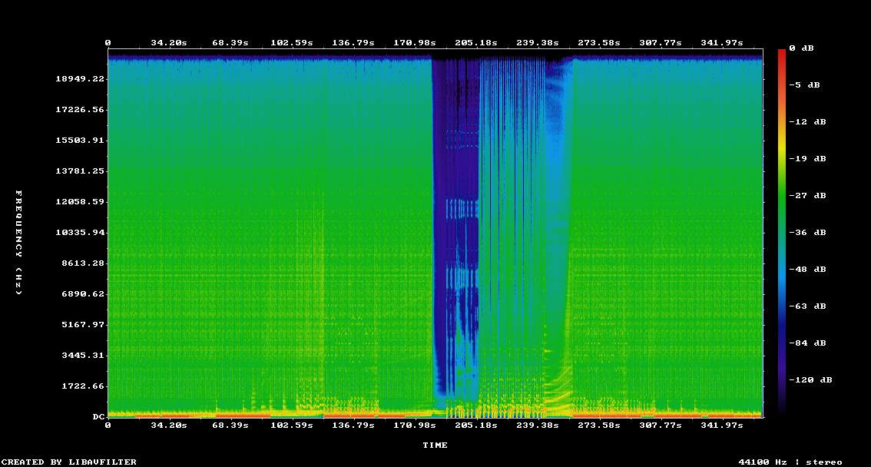Click the FREQUENCY (Hz) vertical axis title
This screenshot has height=467, width=871.
coord(20,242)
